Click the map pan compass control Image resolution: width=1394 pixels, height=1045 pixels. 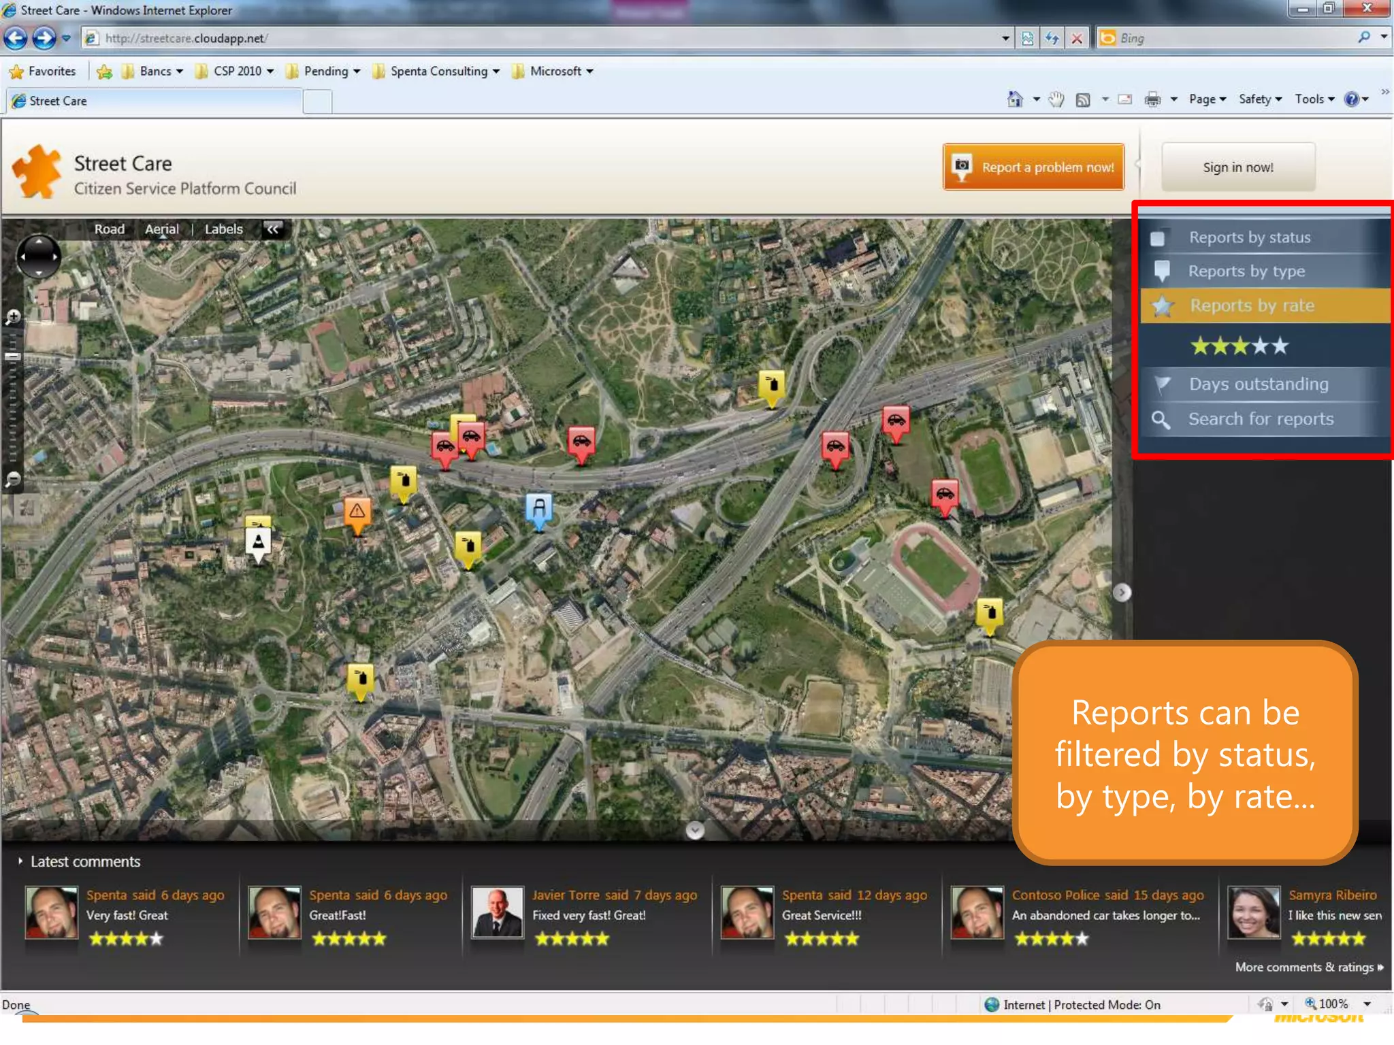click(38, 256)
